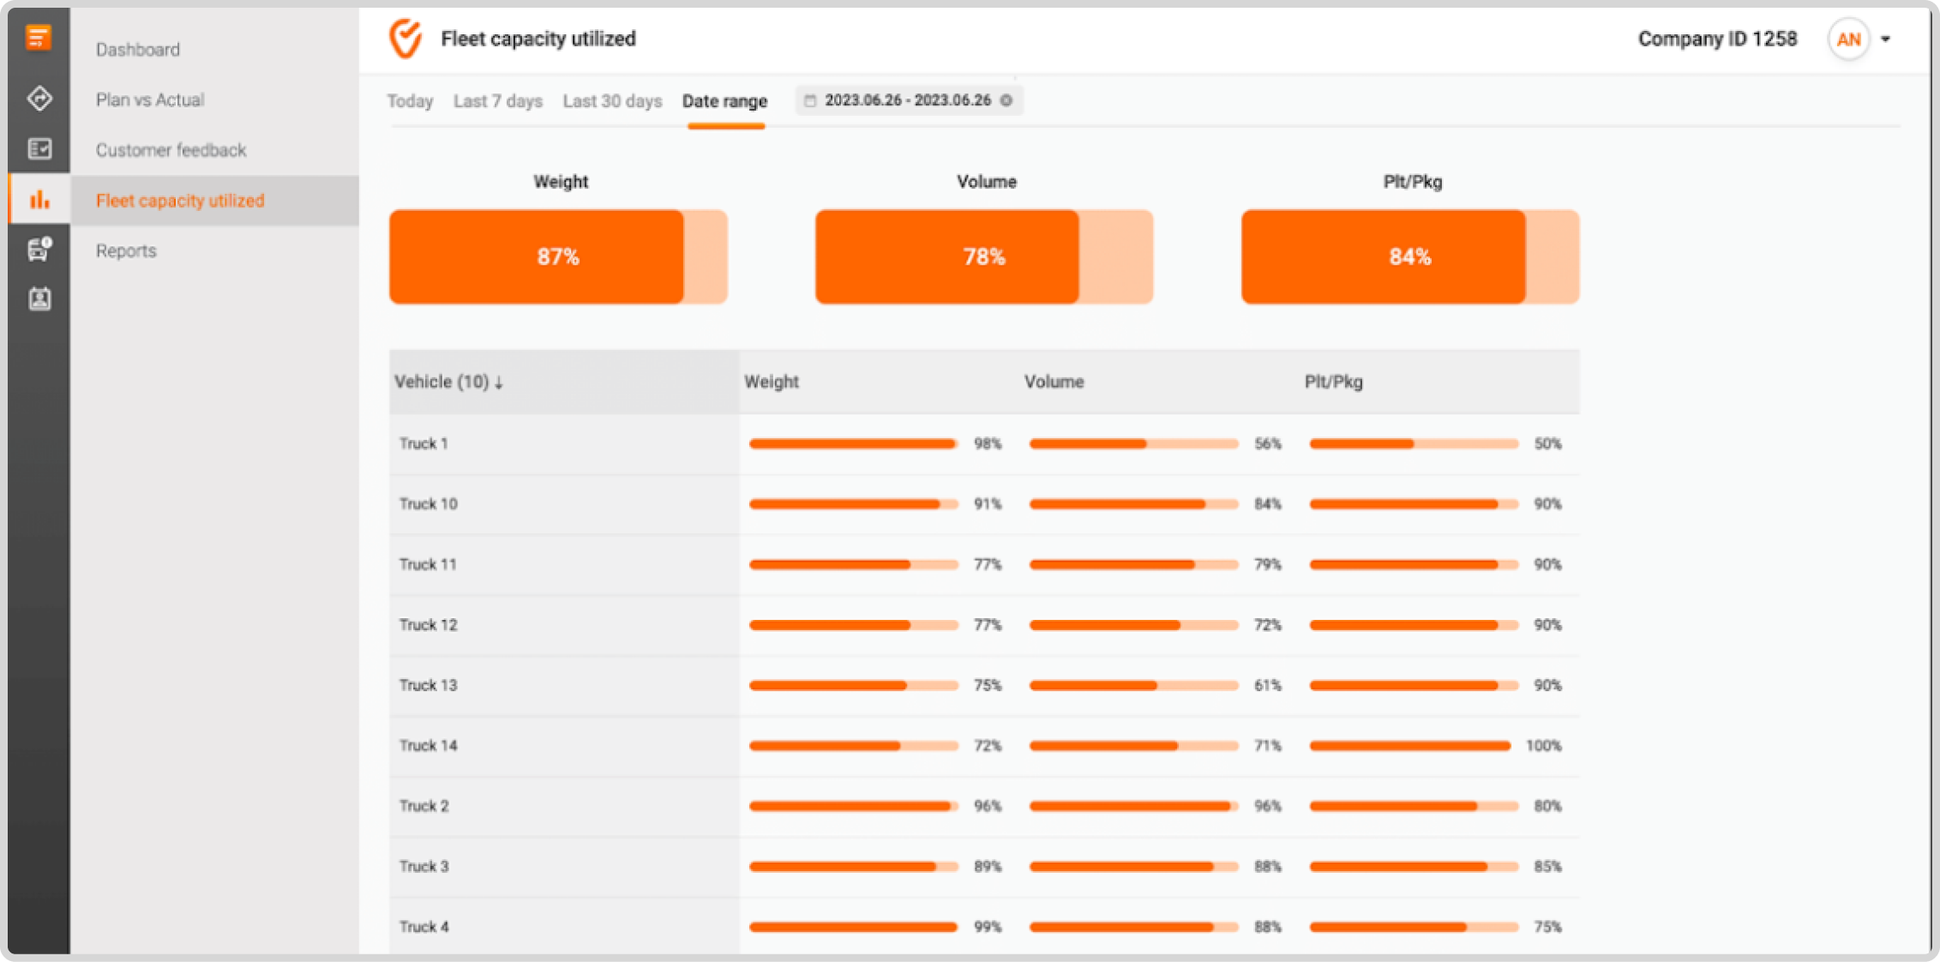Click Truck 14 Plt/Pkg bar at 100%
1940x962 pixels.
[x=1410, y=746]
